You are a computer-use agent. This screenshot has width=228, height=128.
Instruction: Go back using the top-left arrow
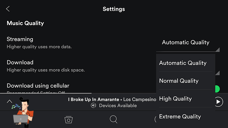[x=8, y=9]
